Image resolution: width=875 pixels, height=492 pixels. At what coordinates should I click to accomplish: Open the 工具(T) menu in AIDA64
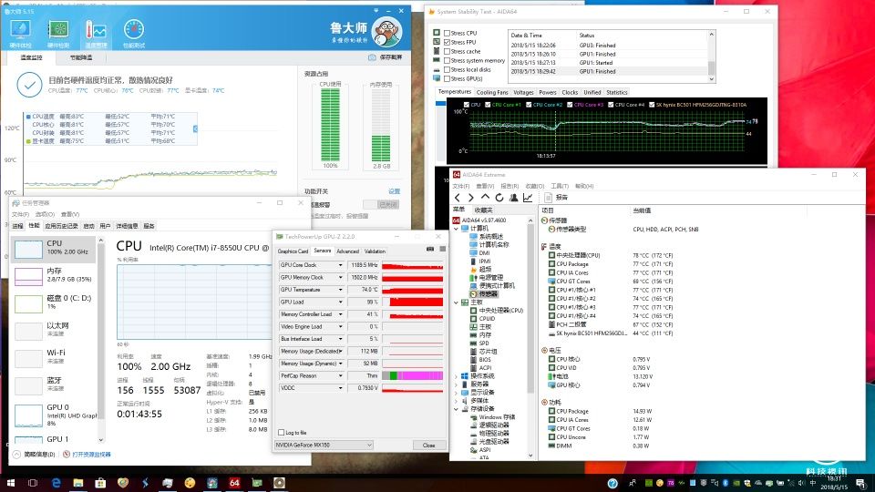[559, 186]
